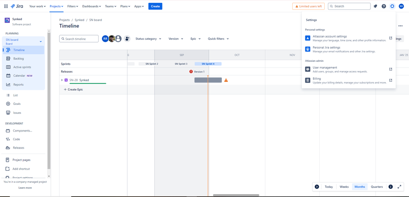Open Goals in the sidebar

tap(23, 104)
